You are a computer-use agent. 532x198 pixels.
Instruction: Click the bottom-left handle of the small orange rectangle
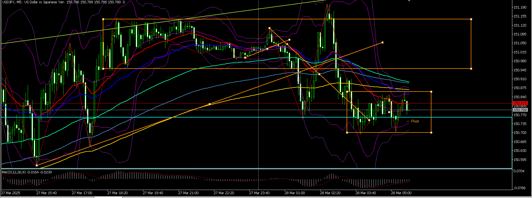347,133
